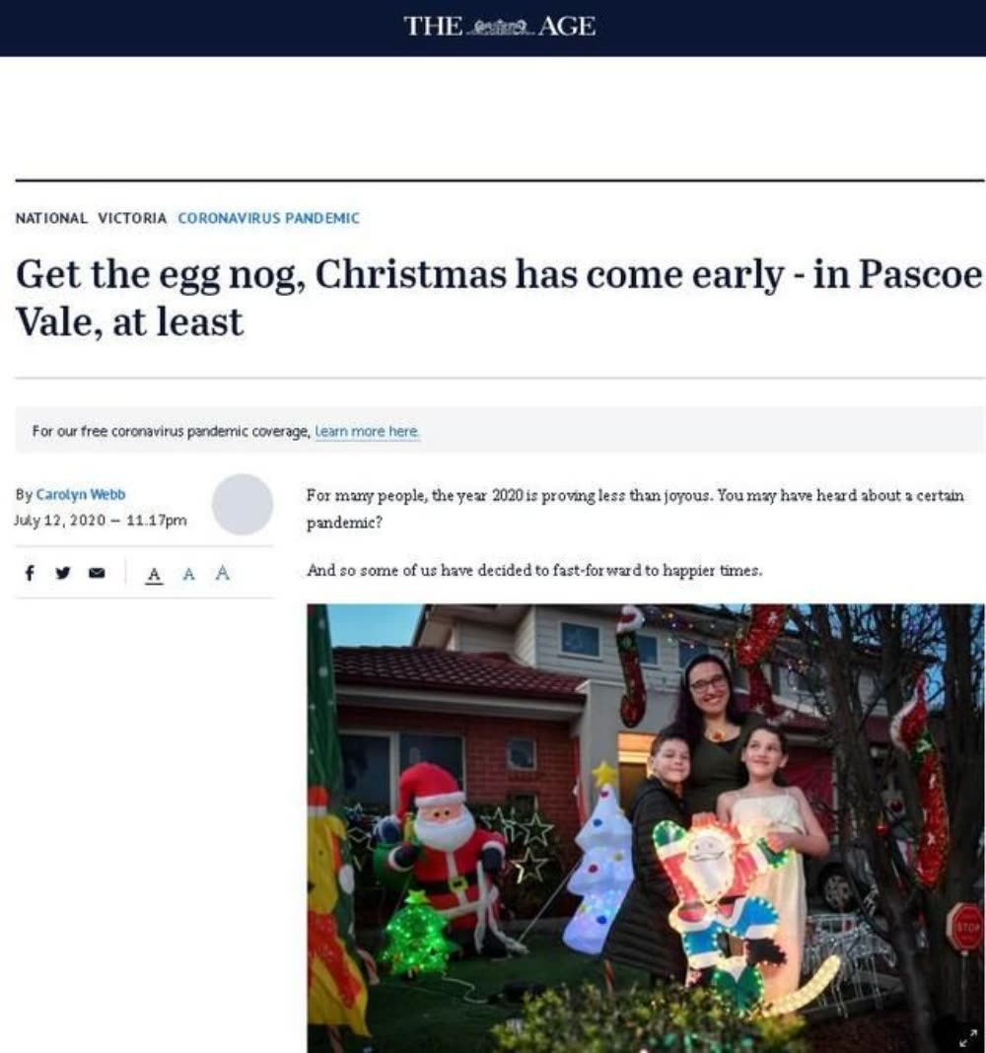The image size is (986, 1053).
Task: Click the July 12, 2020 publish date
Action: point(100,521)
